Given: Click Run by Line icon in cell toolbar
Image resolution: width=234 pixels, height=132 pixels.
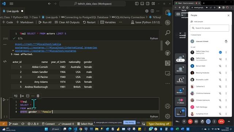Looking at the screenshot, I should click(x=16, y=96).
